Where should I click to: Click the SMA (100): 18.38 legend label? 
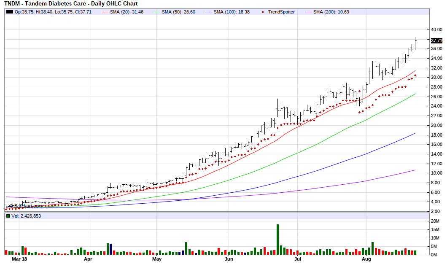tap(232, 12)
